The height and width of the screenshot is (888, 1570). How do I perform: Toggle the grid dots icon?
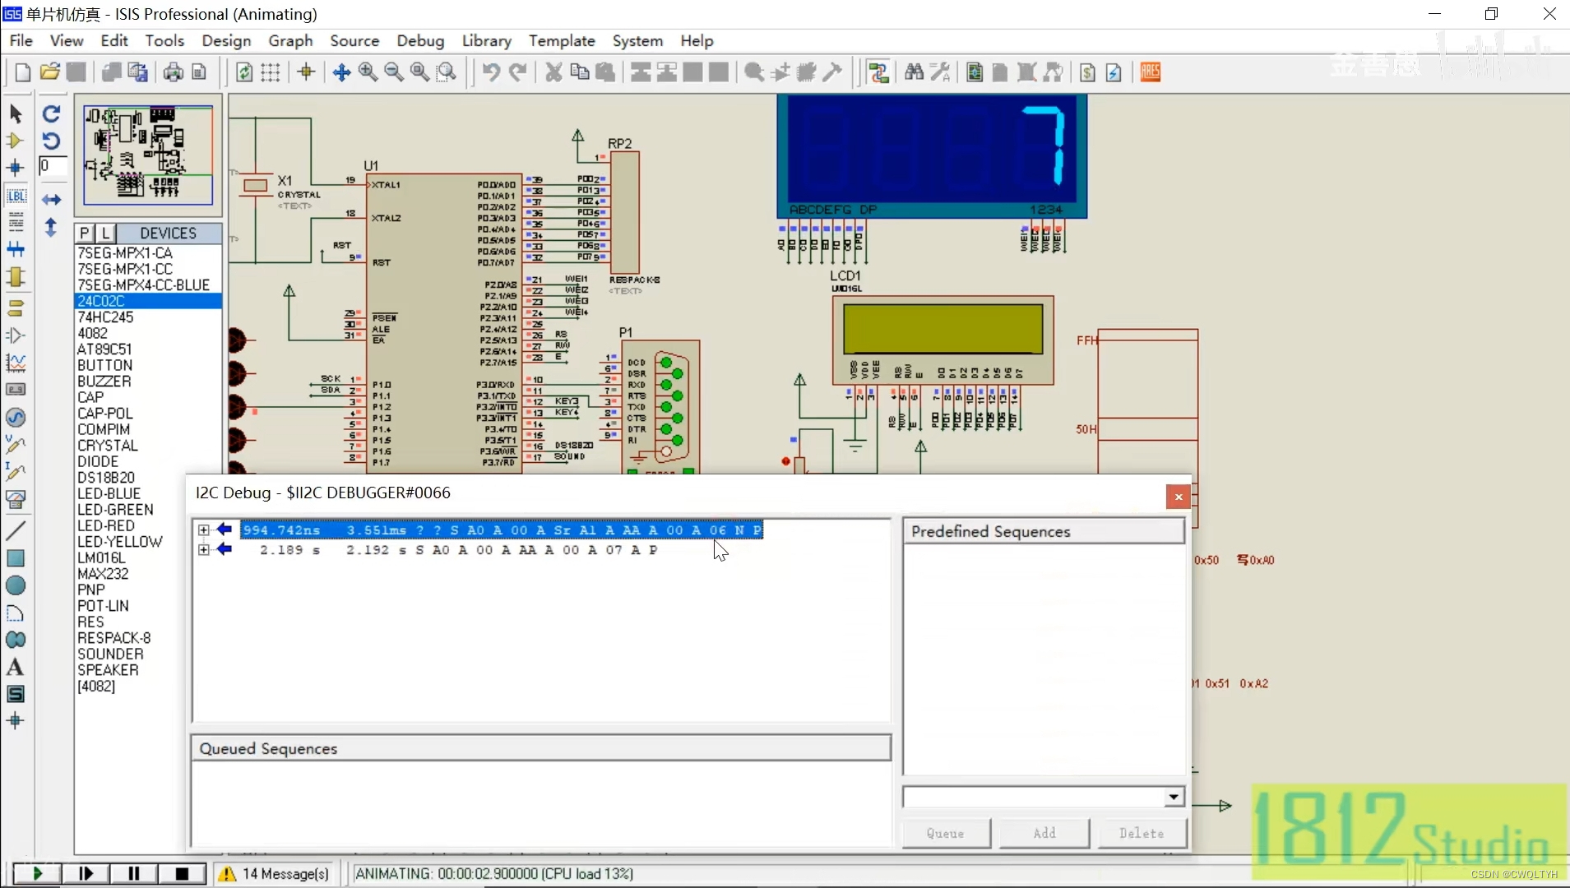(x=271, y=72)
